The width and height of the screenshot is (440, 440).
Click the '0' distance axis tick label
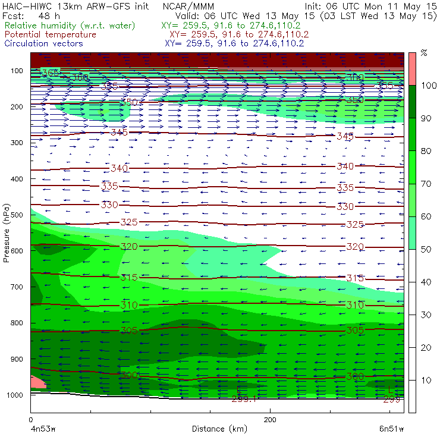coord(31,420)
